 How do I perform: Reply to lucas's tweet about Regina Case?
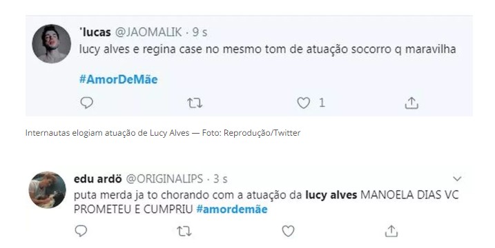point(86,103)
